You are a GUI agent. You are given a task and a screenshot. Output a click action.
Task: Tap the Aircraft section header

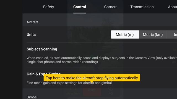coord(32,22)
